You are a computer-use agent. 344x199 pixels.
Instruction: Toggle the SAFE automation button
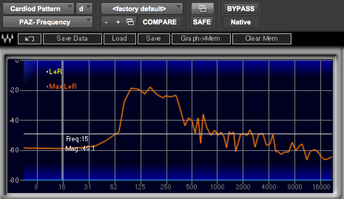click(x=202, y=22)
